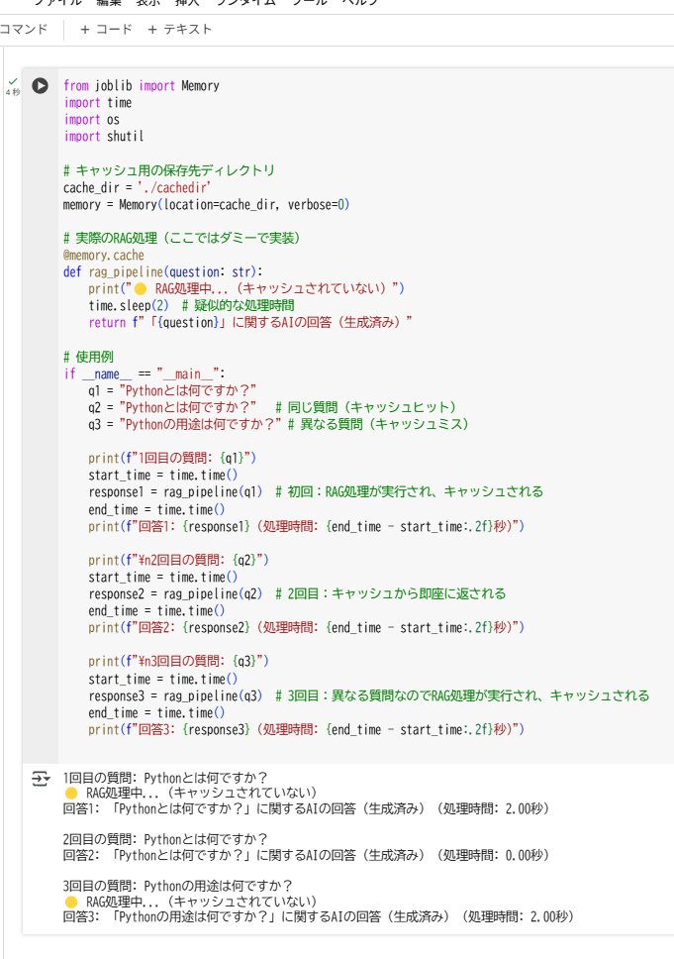Click the print ¥n2回目の質問: {q2} line

click(178, 560)
